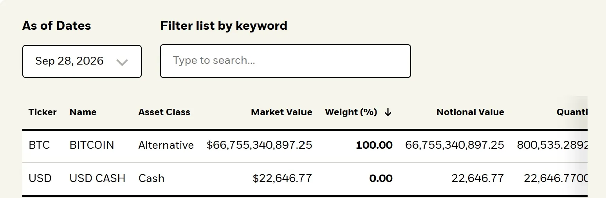
Task: Open the As of Dates dropdown
Action: 82,61
